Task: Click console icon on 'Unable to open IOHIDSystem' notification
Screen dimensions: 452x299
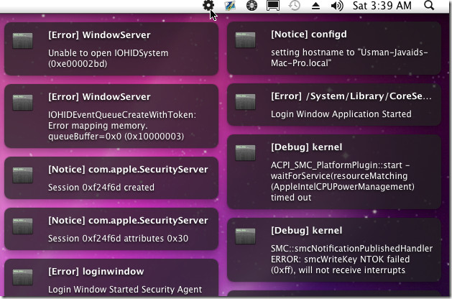Action: coord(23,41)
